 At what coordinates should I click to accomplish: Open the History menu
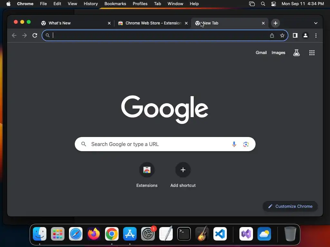pyautogui.click(x=91, y=4)
